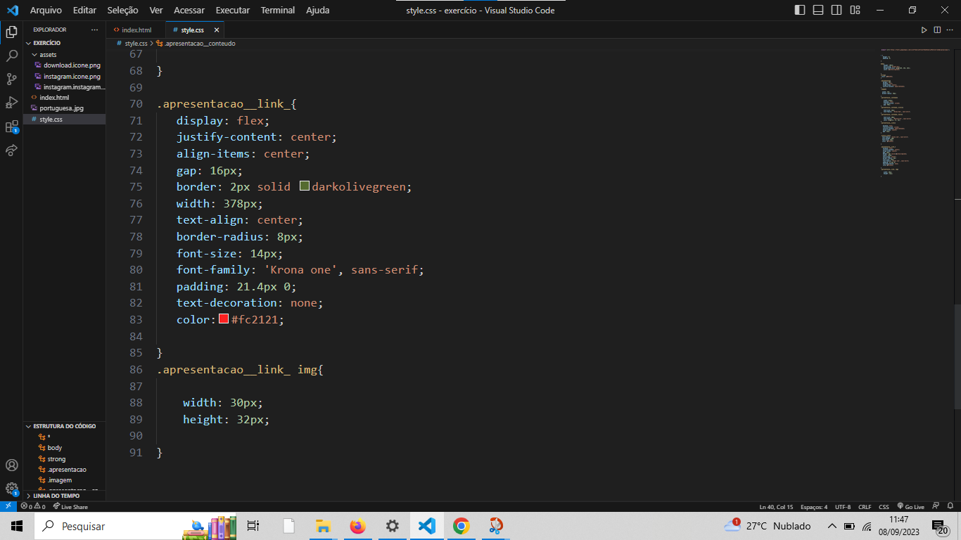961x540 pixels.
Task: Select .imagem in the code outline
Action: (60, 480)
